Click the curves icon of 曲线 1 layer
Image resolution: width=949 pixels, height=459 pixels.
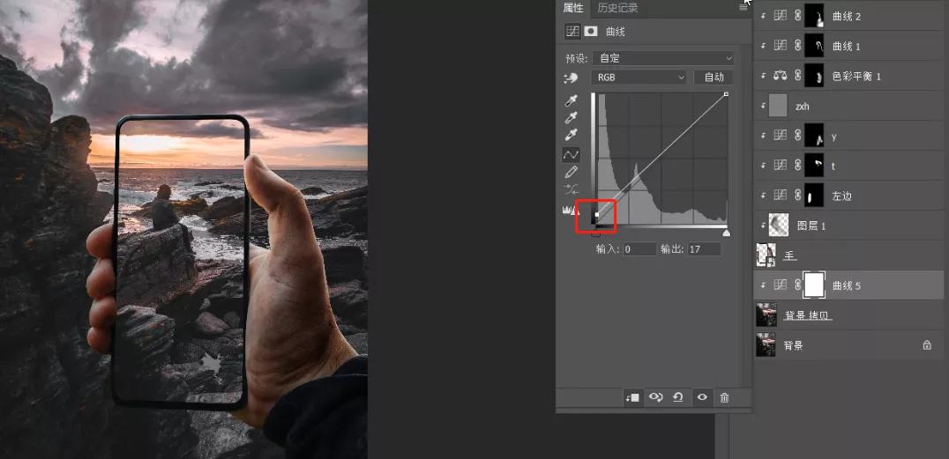(781, 46)
